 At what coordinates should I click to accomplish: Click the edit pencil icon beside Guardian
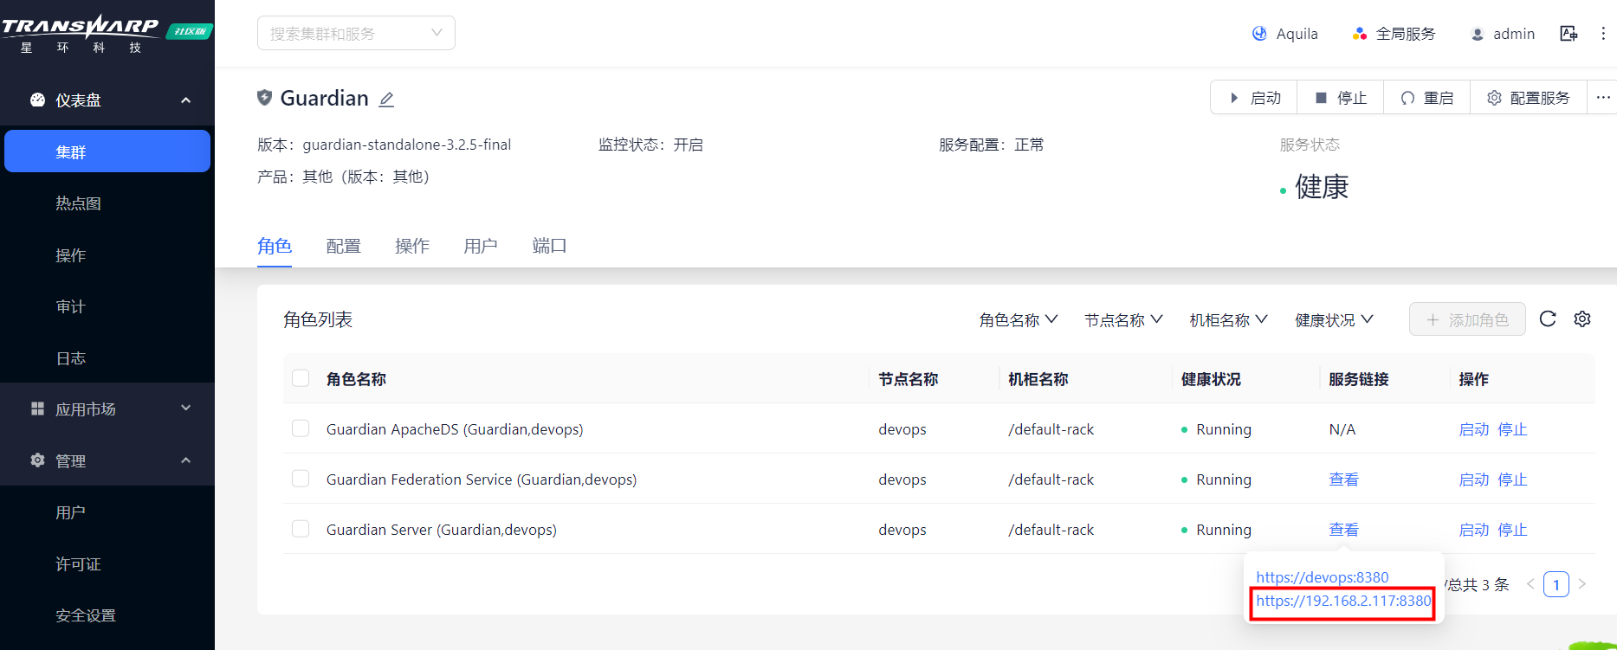pyautogui.click(x=386, y=100)
